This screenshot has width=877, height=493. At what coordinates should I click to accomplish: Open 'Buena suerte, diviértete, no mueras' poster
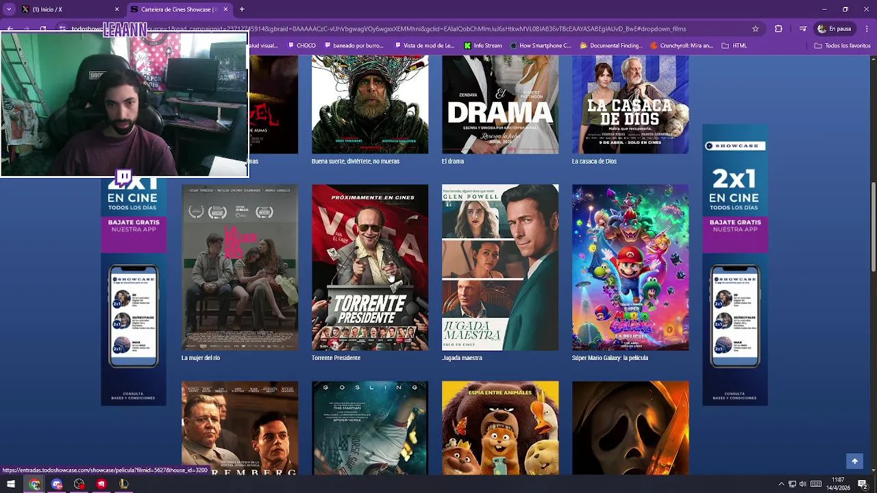coord(370,104)
